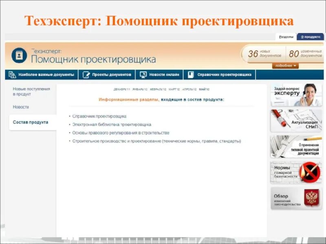
Task: Click the Техэксперт round logo icon
Action: 19,55
